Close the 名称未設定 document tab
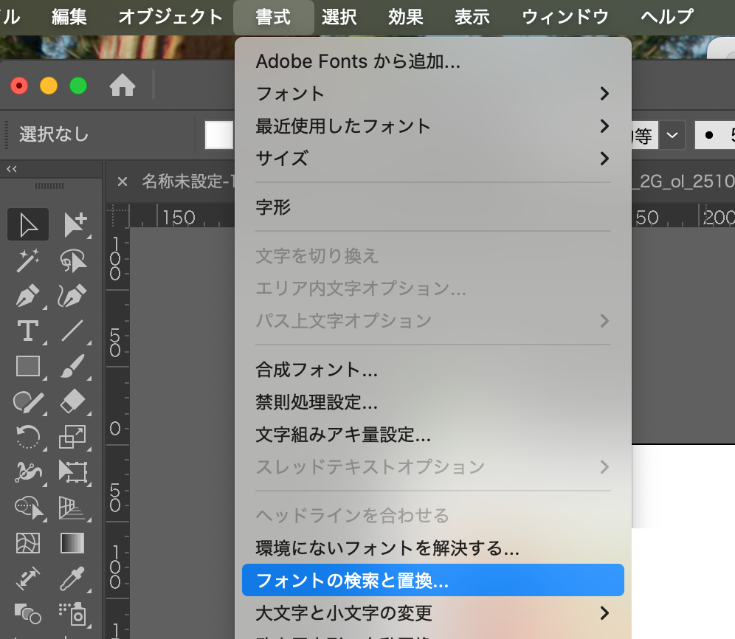The image size is (735, 639). point(122,182)
